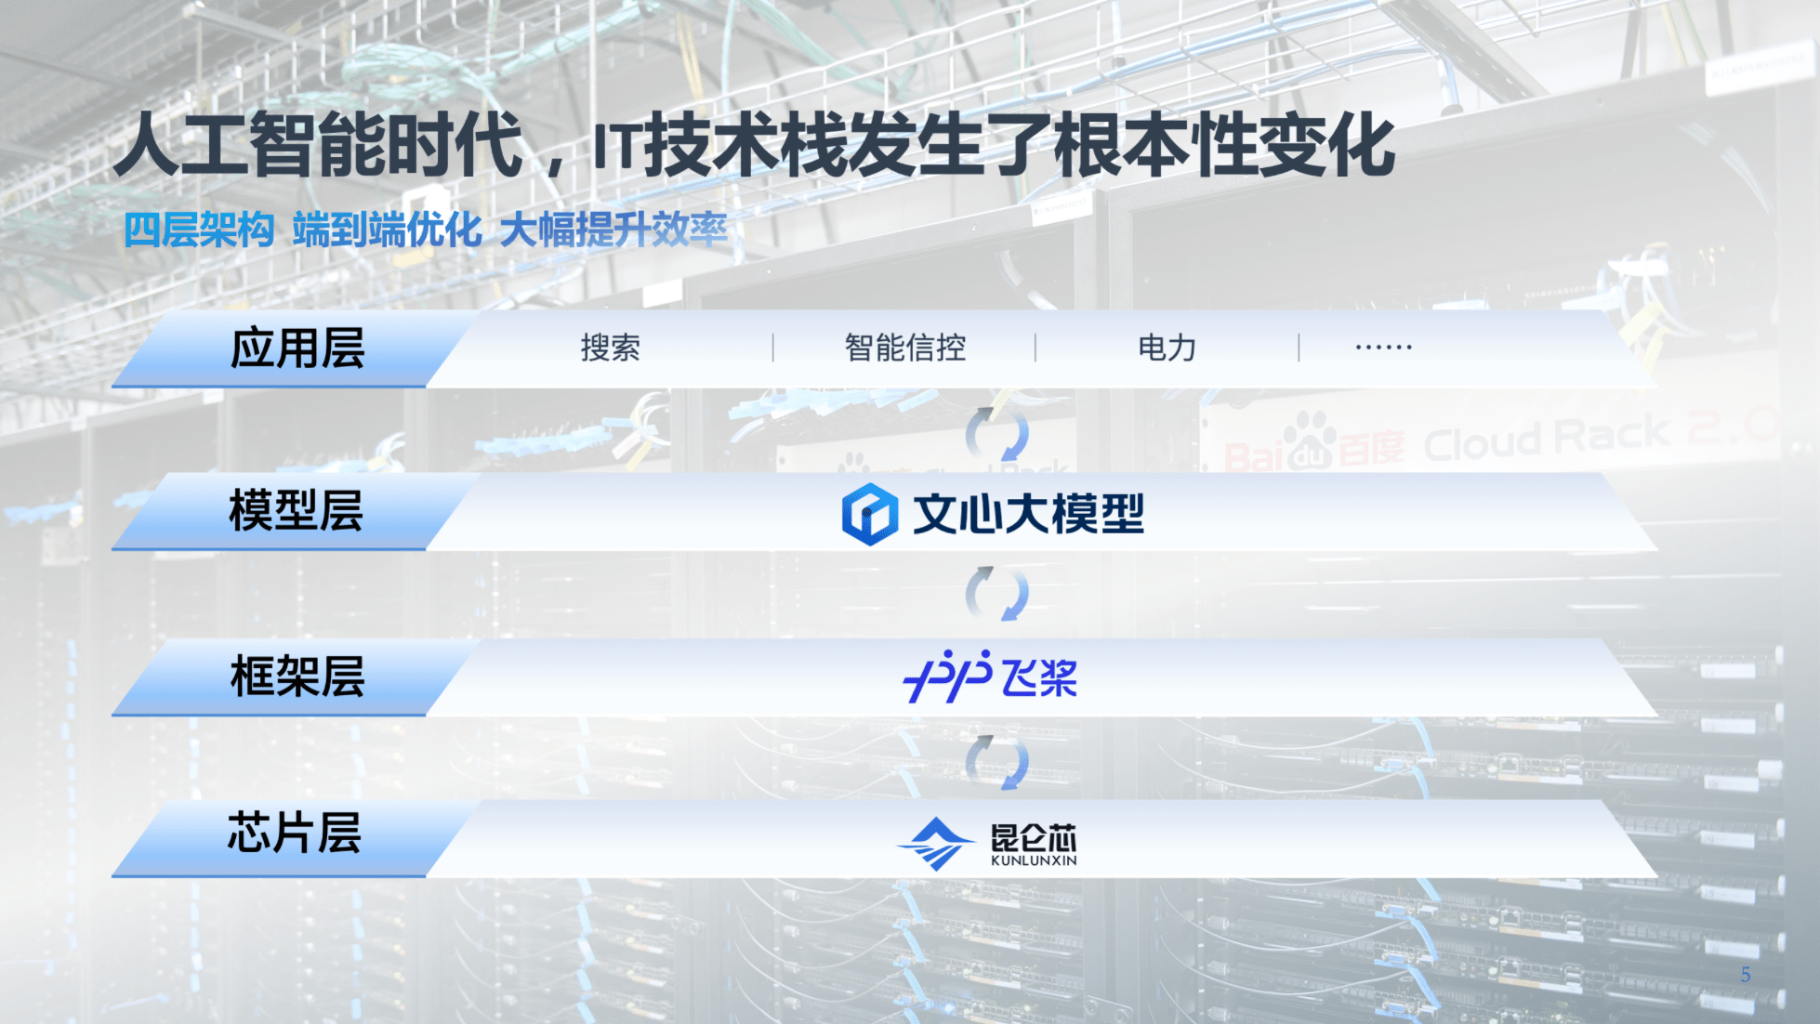Click cycle arrows between framework and chip layers
Viewport: 1820px width, 1024px height.
(996, 763)
